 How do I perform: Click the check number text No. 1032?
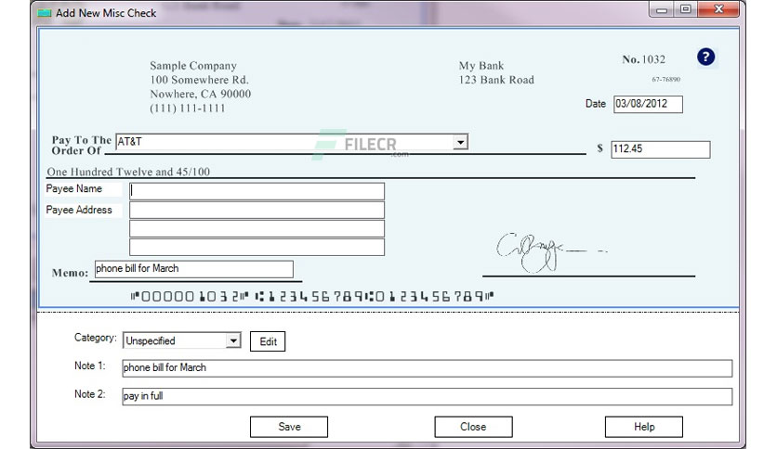click(x=644, y=59)
